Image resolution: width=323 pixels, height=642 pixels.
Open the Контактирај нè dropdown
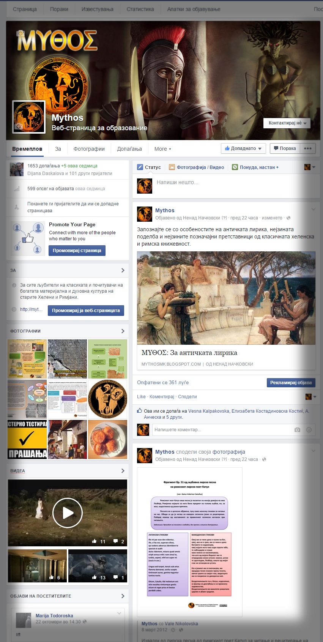pyautogui.click(x=287, y=123)
